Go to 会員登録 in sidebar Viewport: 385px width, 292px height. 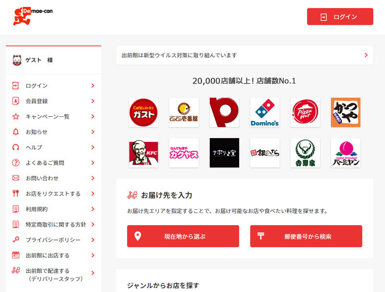click(37, 101)
